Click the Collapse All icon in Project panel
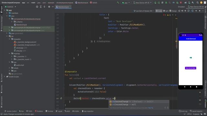 pyautogui.click(x=44, y=7)
